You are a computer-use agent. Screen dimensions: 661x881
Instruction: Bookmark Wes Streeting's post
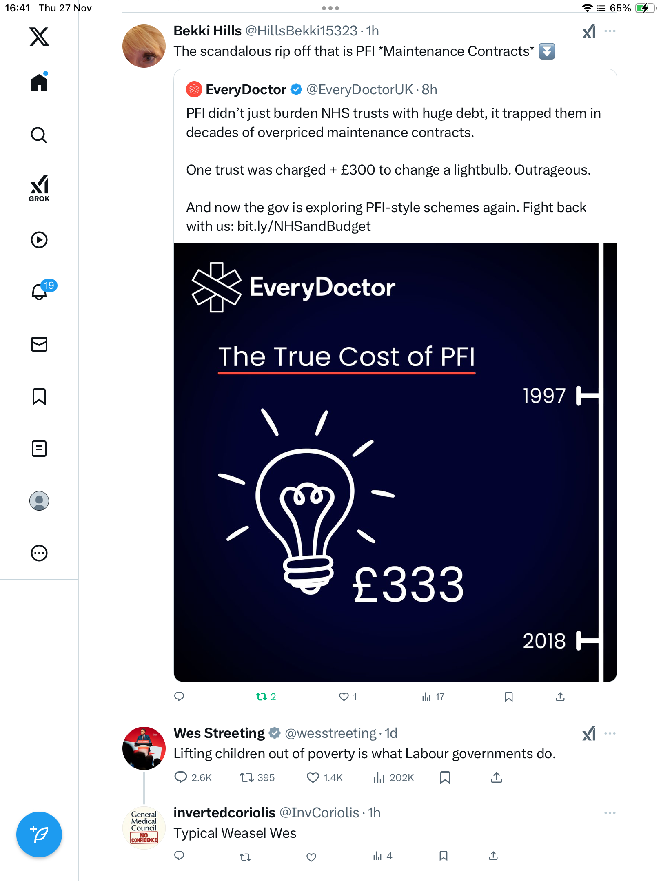tap(445, 778)
